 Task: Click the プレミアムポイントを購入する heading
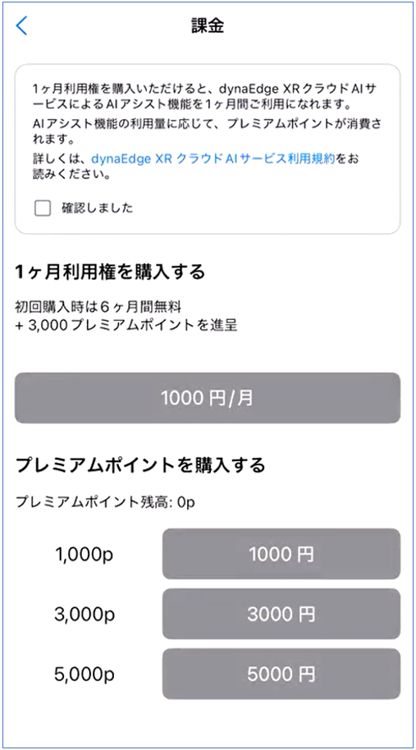coord(140,465)
